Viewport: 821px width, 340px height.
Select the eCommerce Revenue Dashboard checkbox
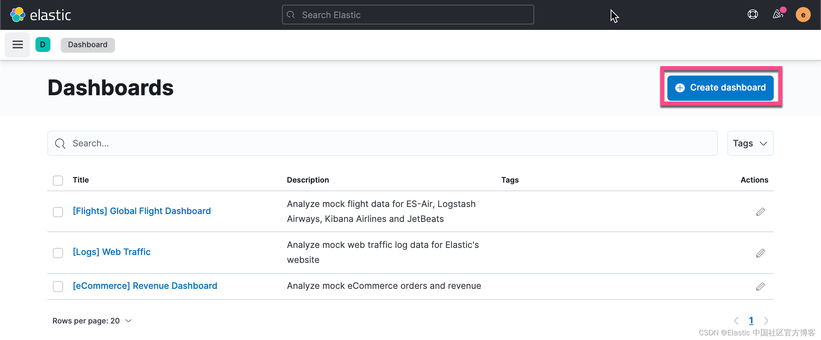click(58, 286)
